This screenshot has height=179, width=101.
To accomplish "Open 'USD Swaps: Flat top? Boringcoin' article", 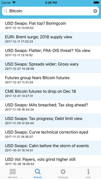I will pyautogui.click(x=50, y=25).
